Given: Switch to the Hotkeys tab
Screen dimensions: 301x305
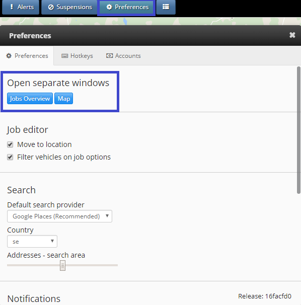Looking at the screenshot, I should pyautogui.click(x=77, y=56).
